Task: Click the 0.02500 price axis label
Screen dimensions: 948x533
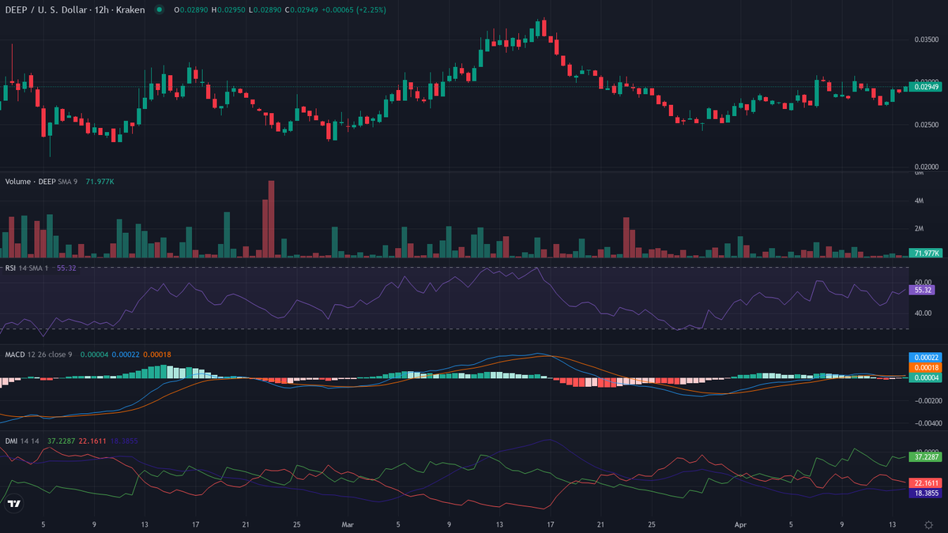Action: (x=926, y=125)
